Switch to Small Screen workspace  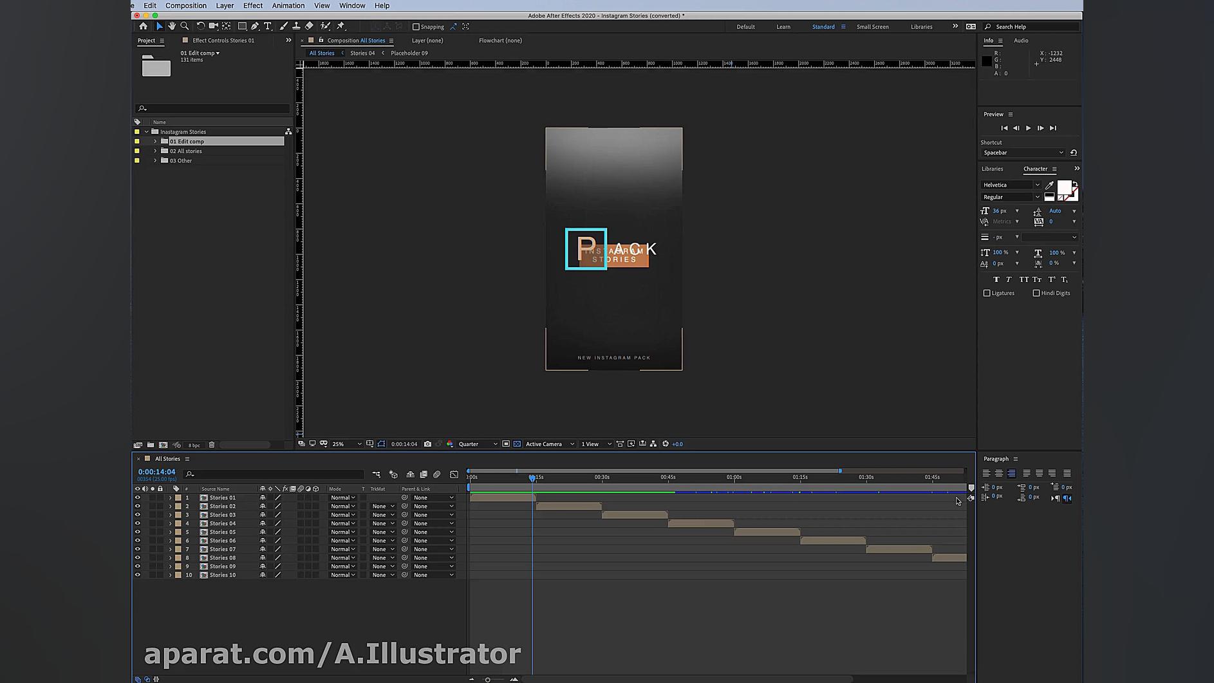click(872, 27)
